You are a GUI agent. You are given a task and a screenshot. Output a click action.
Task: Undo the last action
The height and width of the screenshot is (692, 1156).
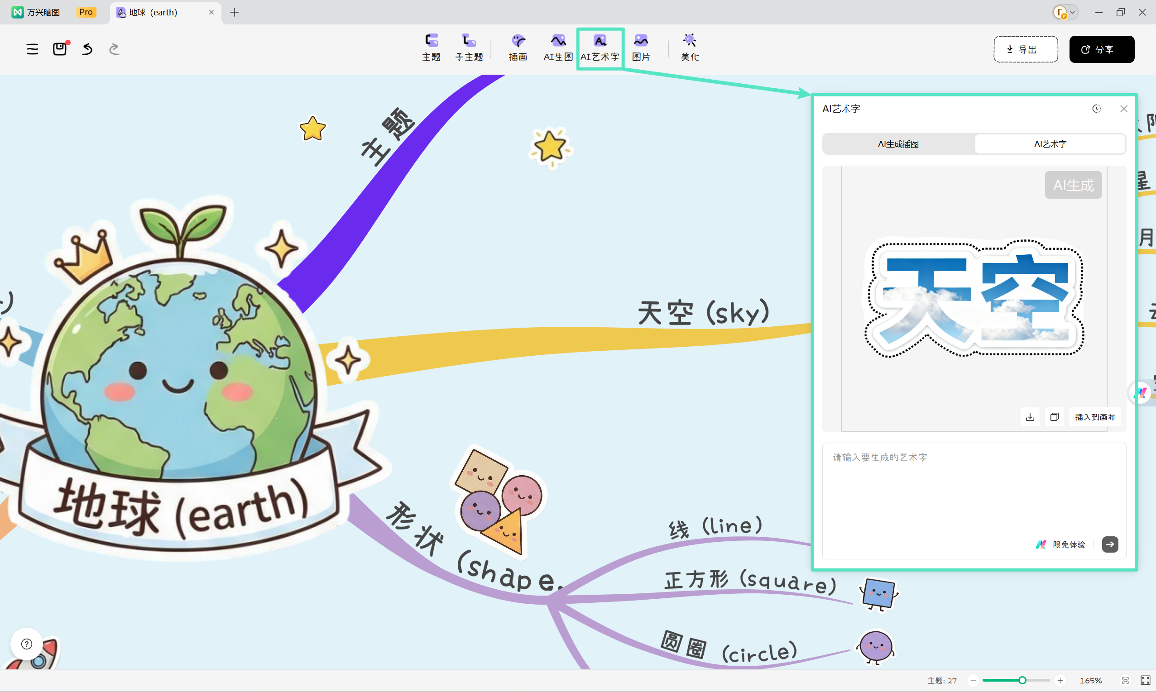coord(87,49)
